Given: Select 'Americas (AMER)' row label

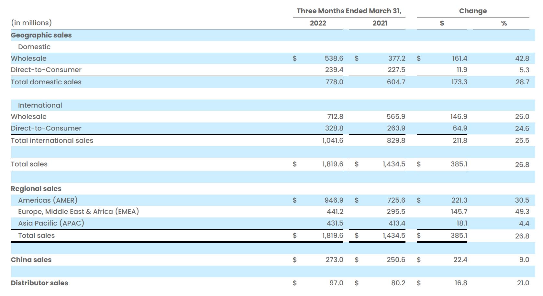Looking at the screenshot, I should coord(48,200).
